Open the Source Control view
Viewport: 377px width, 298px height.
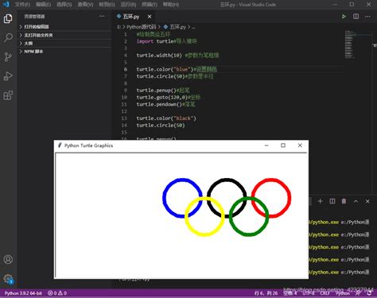(x=8, y=56)
